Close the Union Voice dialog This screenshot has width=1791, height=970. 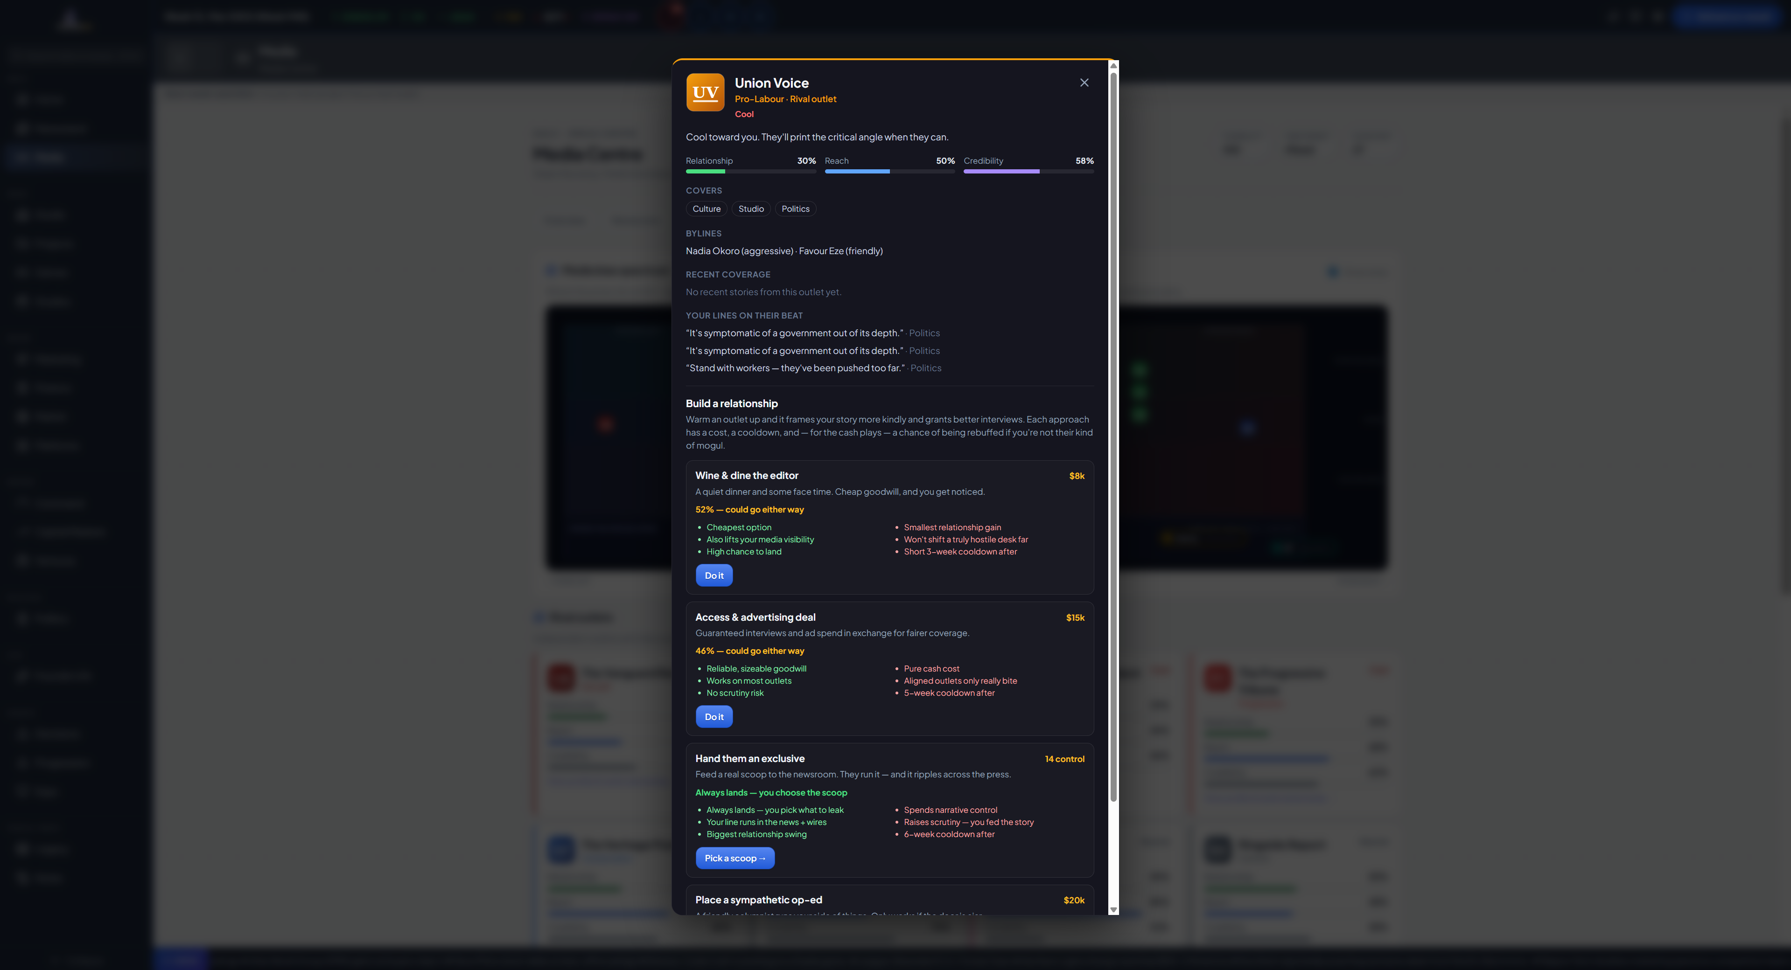point(1084,83)
